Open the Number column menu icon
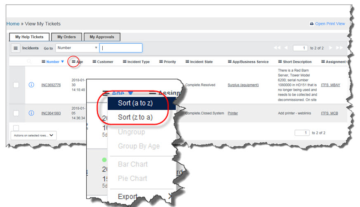Image resolution: width=360 pixels, height=207 pixels. (x=43, y=62)
